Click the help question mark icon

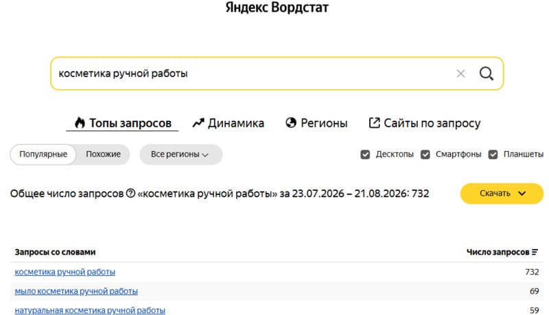130,194
